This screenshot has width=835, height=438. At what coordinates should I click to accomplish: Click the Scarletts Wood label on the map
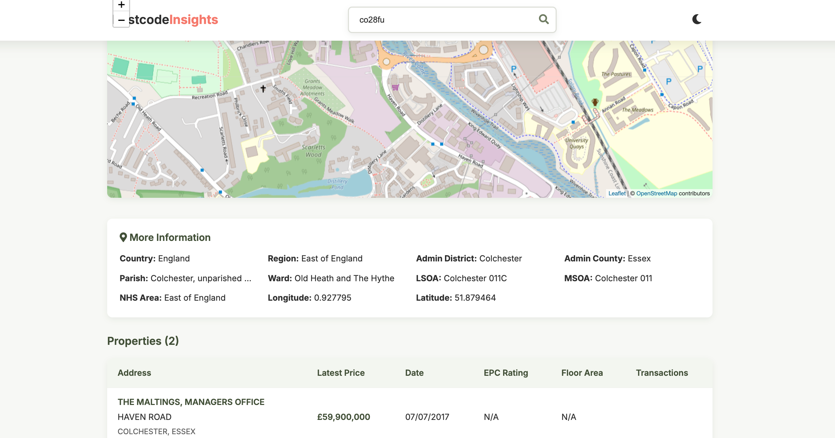tap(313, 151)
